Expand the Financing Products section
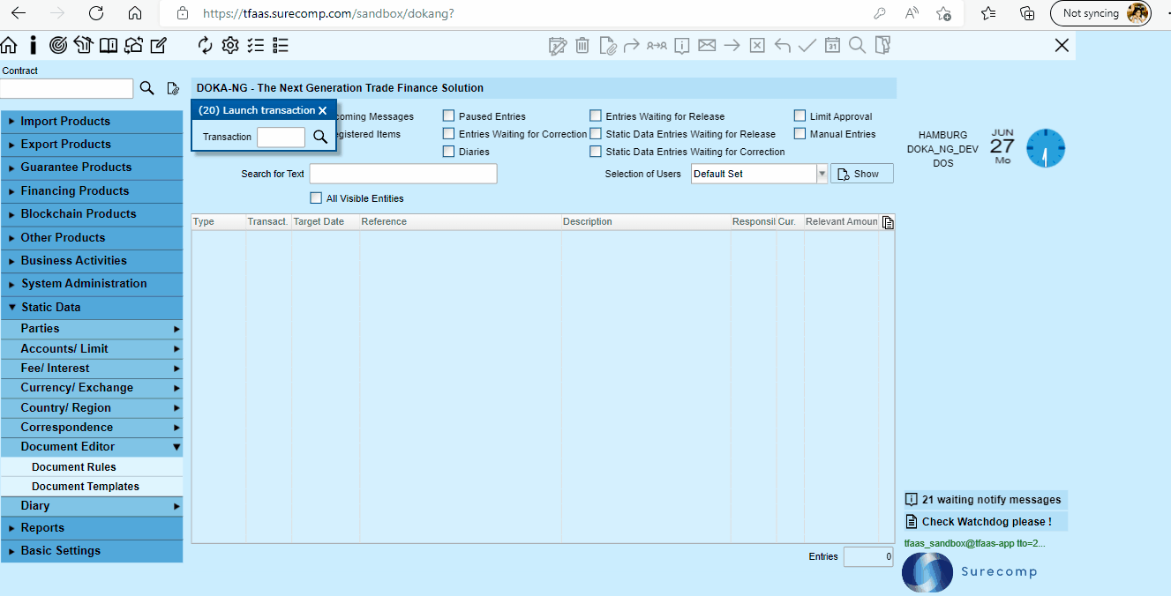Image resolution: width=1171 pixels, height=596 pixels. (92, 190)
